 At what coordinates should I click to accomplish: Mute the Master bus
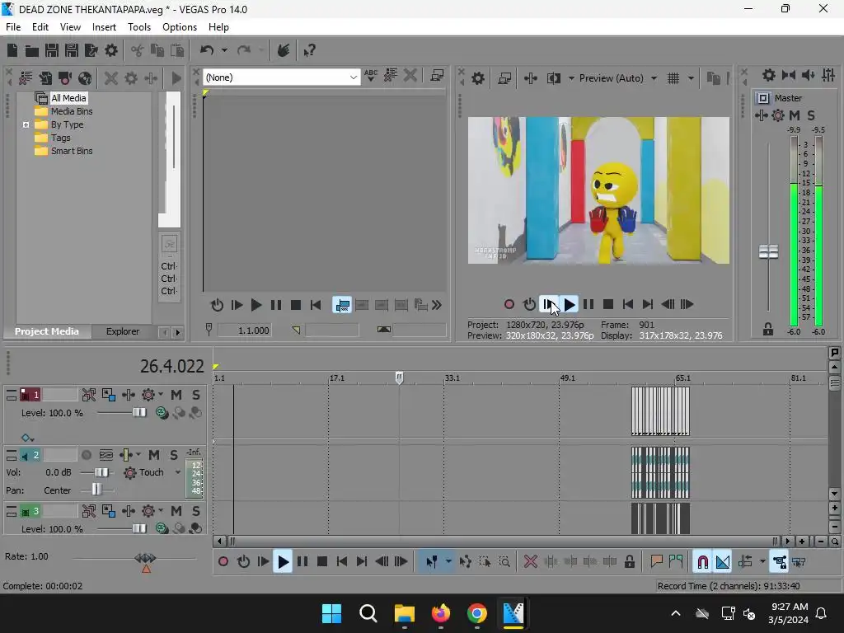[x=794, y=115]
